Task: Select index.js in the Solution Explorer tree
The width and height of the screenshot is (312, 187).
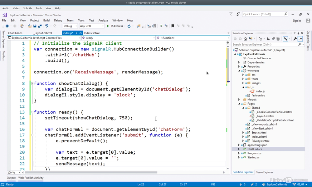Action: (x=260, y=91)
